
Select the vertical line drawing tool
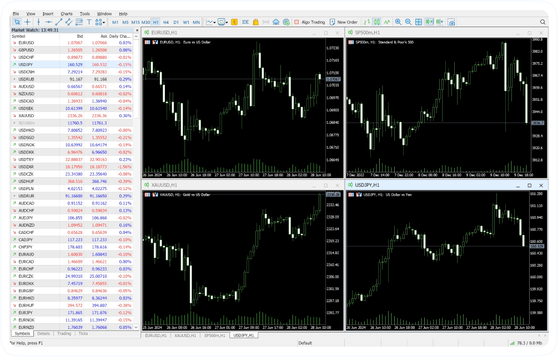[x=38, y=22]
